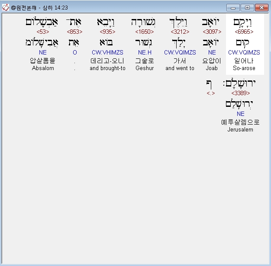
Task: Click Korean gloss 압살롬을
Action: pos(43,61)
